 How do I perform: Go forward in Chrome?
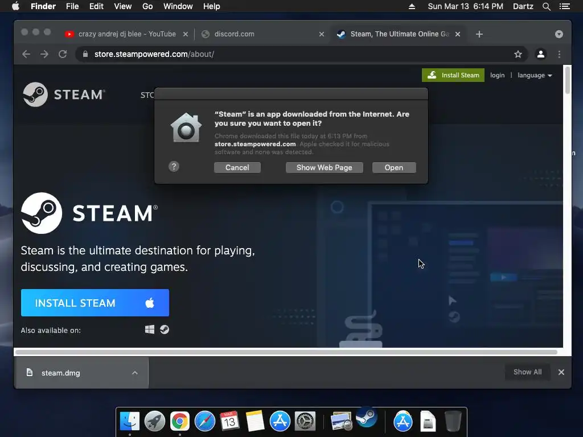pos(44,54)
